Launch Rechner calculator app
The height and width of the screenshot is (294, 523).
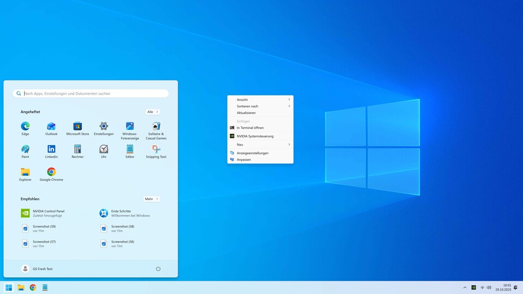(x=77, y=151)
